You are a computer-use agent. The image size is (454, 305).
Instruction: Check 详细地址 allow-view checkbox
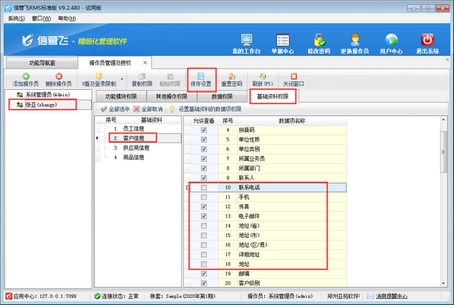coord(204,255)
